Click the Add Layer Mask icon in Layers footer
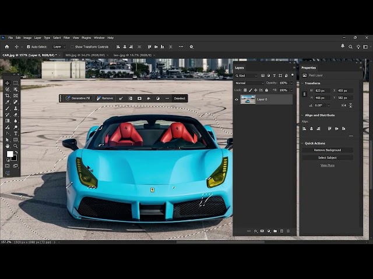 tap(262, 231)
